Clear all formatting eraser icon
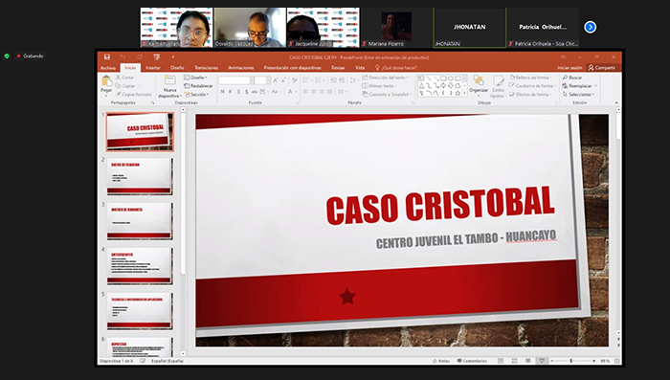This screenshot has height=380, width=670. click(294, 80)
